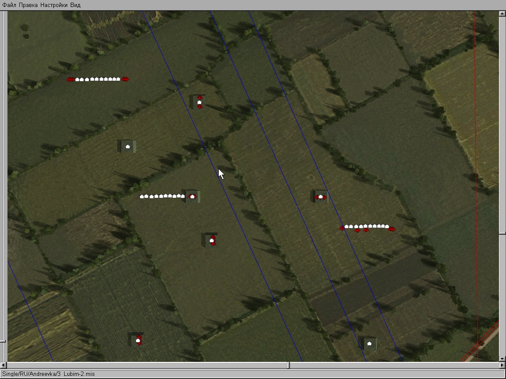Click the left red arrow of the top unit row
This screenshot has height=379, width=506.
(70, 79)
